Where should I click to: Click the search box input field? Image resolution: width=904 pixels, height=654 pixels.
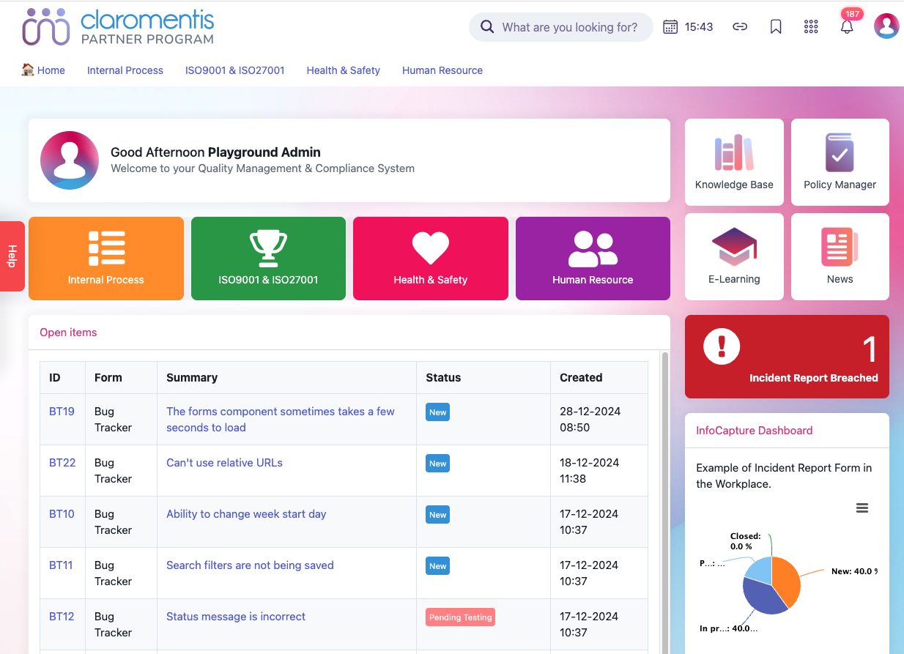tap(569, 27)
